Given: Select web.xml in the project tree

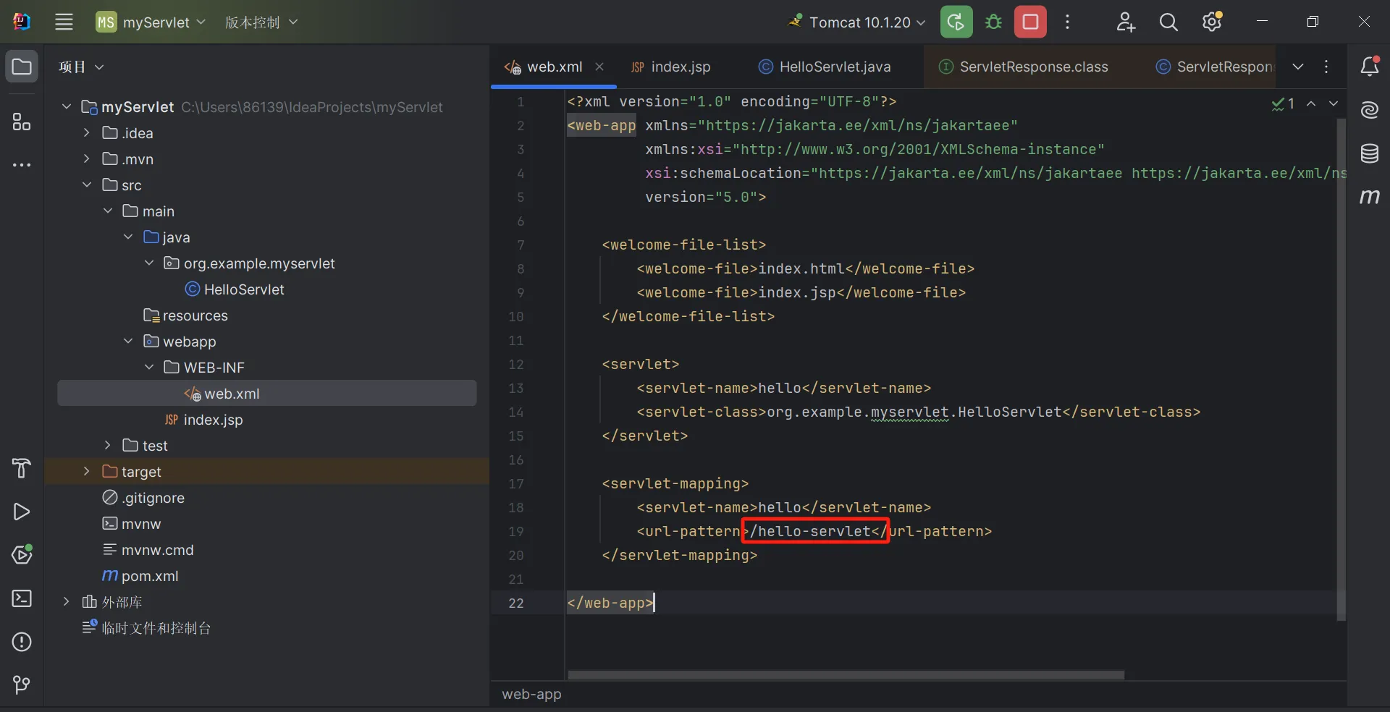Looking at the screenshot, I should click(266, 393).
